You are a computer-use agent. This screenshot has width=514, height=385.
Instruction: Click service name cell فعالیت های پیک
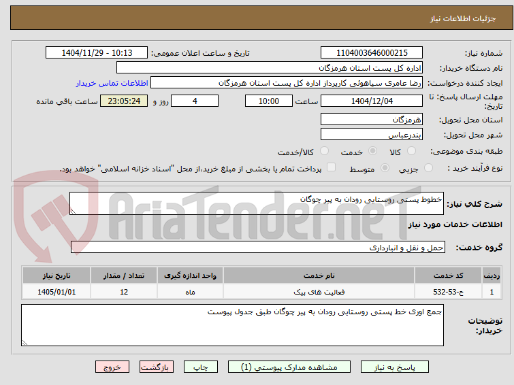(x=319, y=292)
